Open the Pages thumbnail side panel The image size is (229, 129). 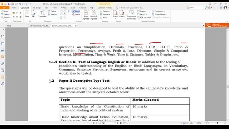pyautogui.click(x=3, y=43)
